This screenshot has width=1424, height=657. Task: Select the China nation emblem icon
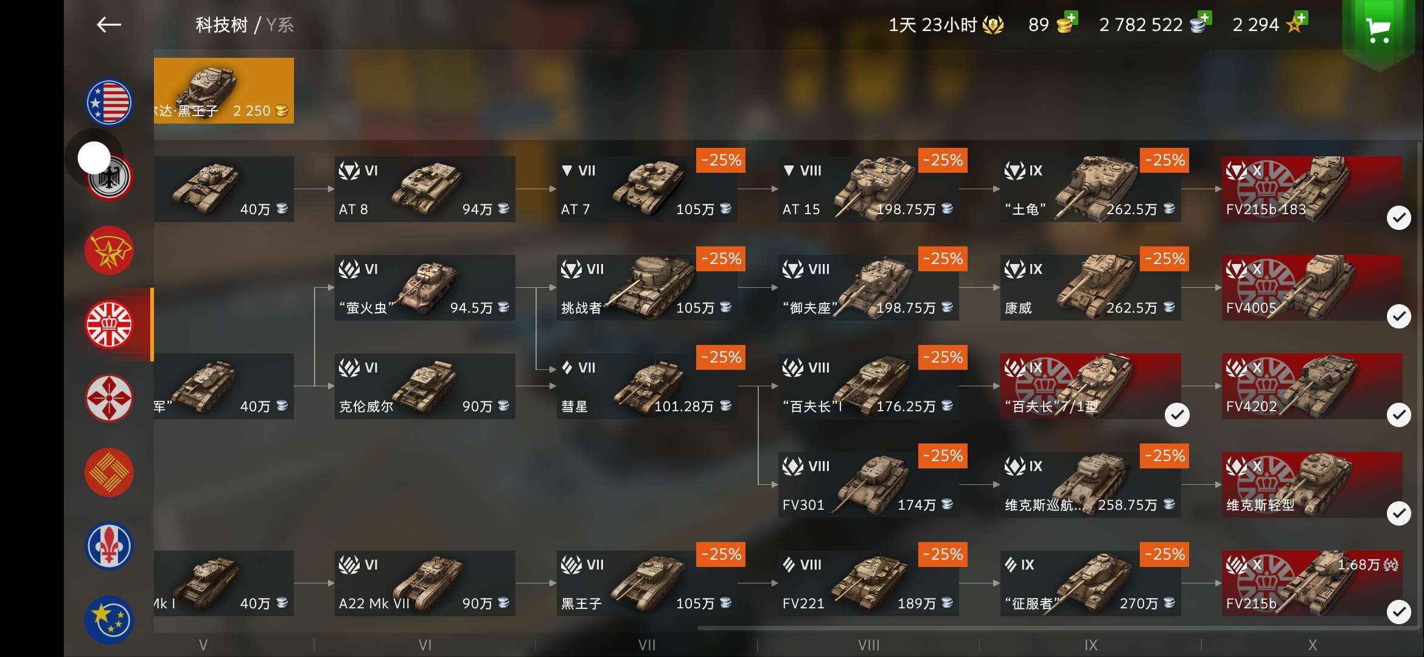[x=109, y=473]
